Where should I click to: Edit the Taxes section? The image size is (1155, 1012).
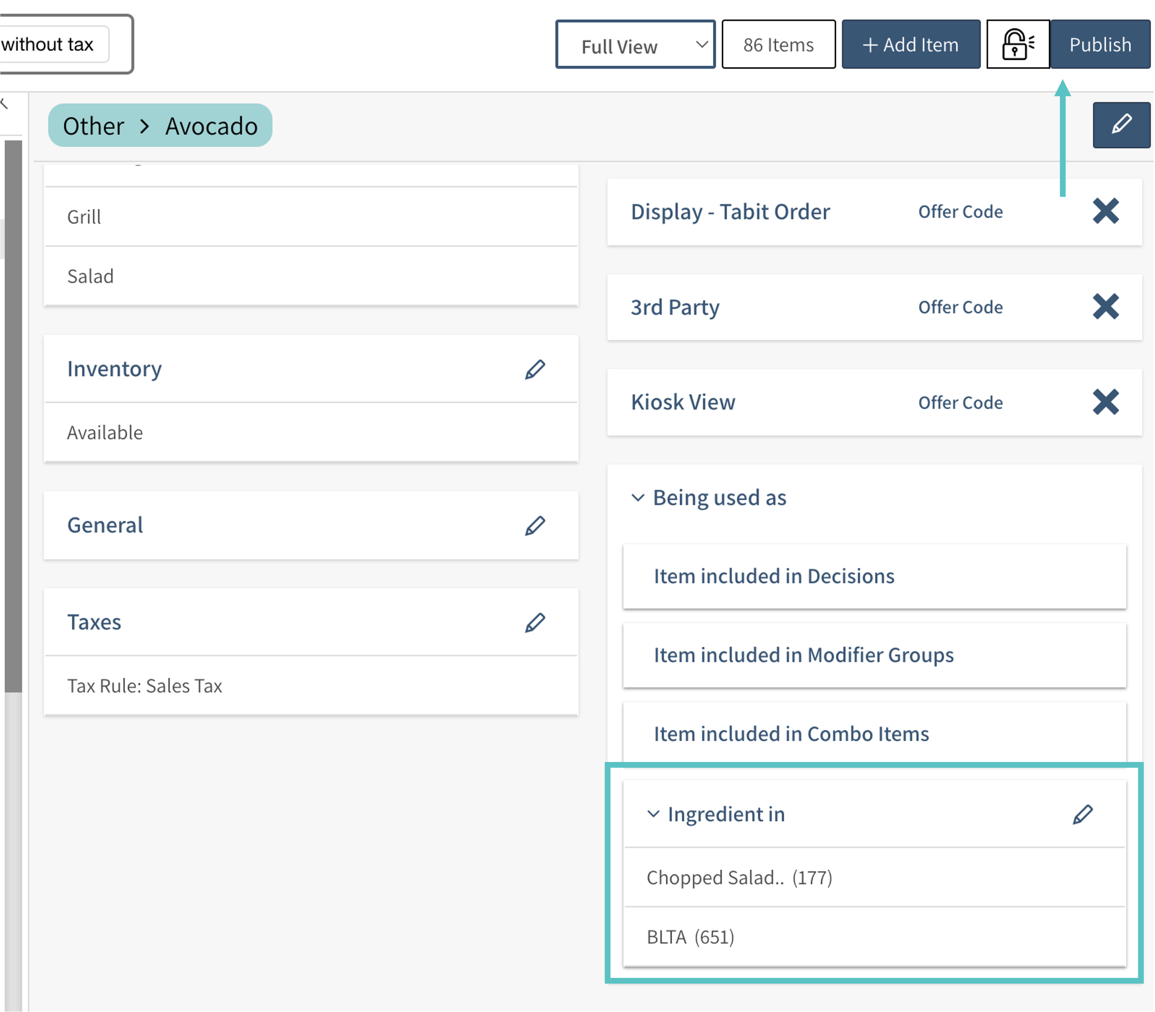(x=534, y=623)
